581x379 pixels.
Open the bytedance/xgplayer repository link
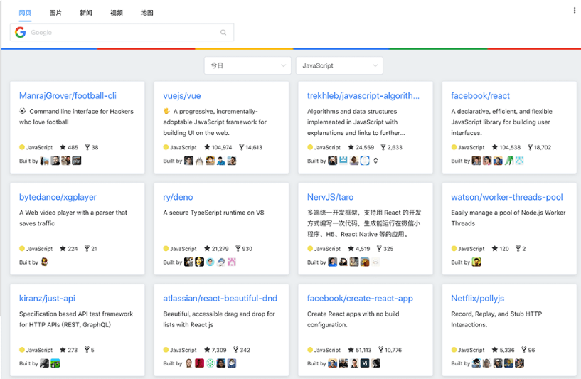(58, 197)
